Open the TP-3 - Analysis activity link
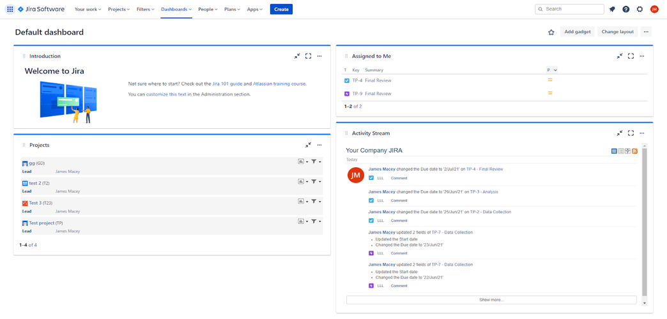 coord(484,191)
